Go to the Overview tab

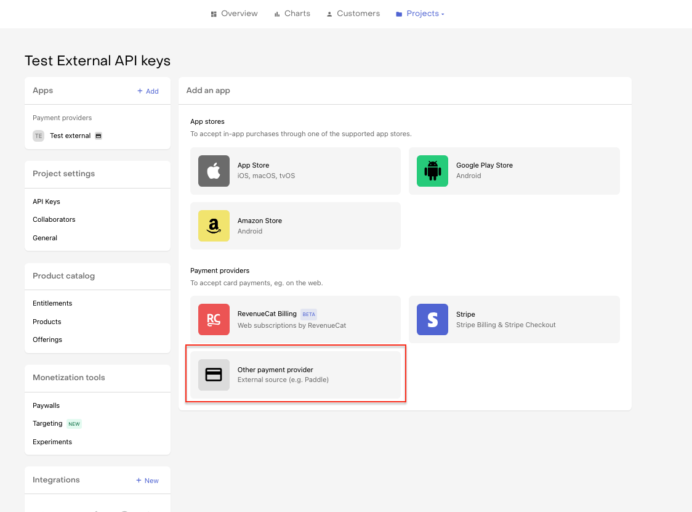tap(234, 14)
